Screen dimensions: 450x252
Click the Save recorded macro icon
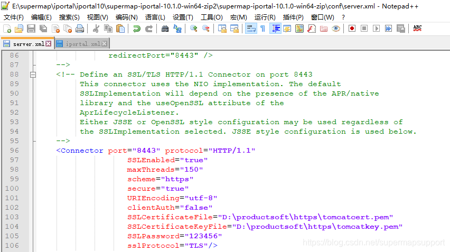pyautogui.click(x=401, y=29)
